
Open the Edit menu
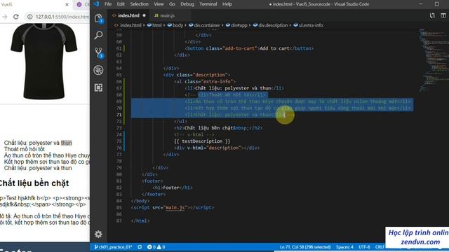click(121, 4)
